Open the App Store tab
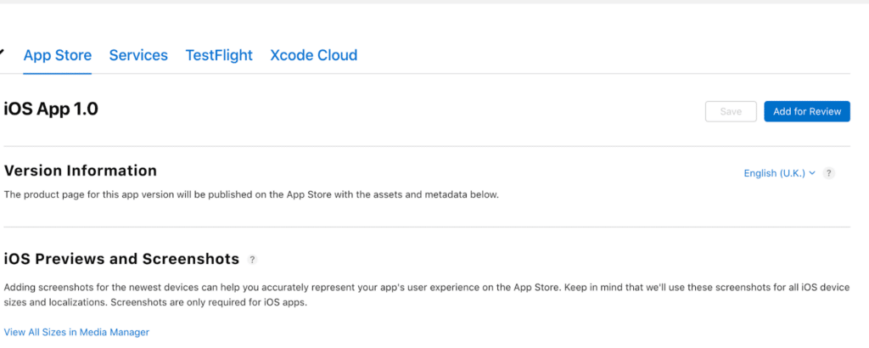 coord(58,55)
